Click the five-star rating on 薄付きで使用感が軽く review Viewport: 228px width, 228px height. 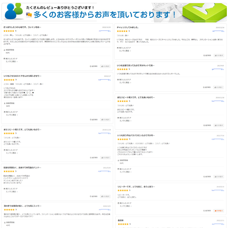click(x=9, y=209)
